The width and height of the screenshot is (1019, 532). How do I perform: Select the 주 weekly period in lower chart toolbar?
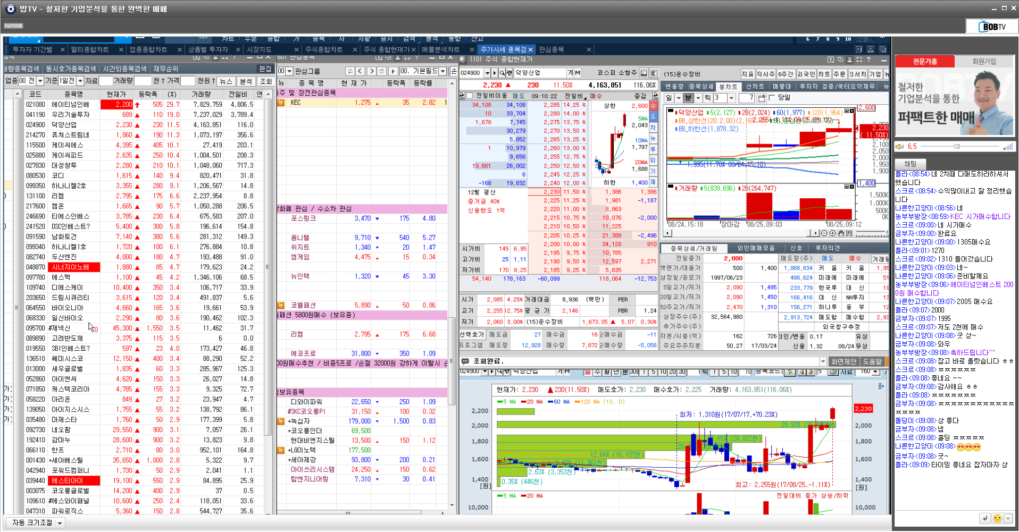598,372
